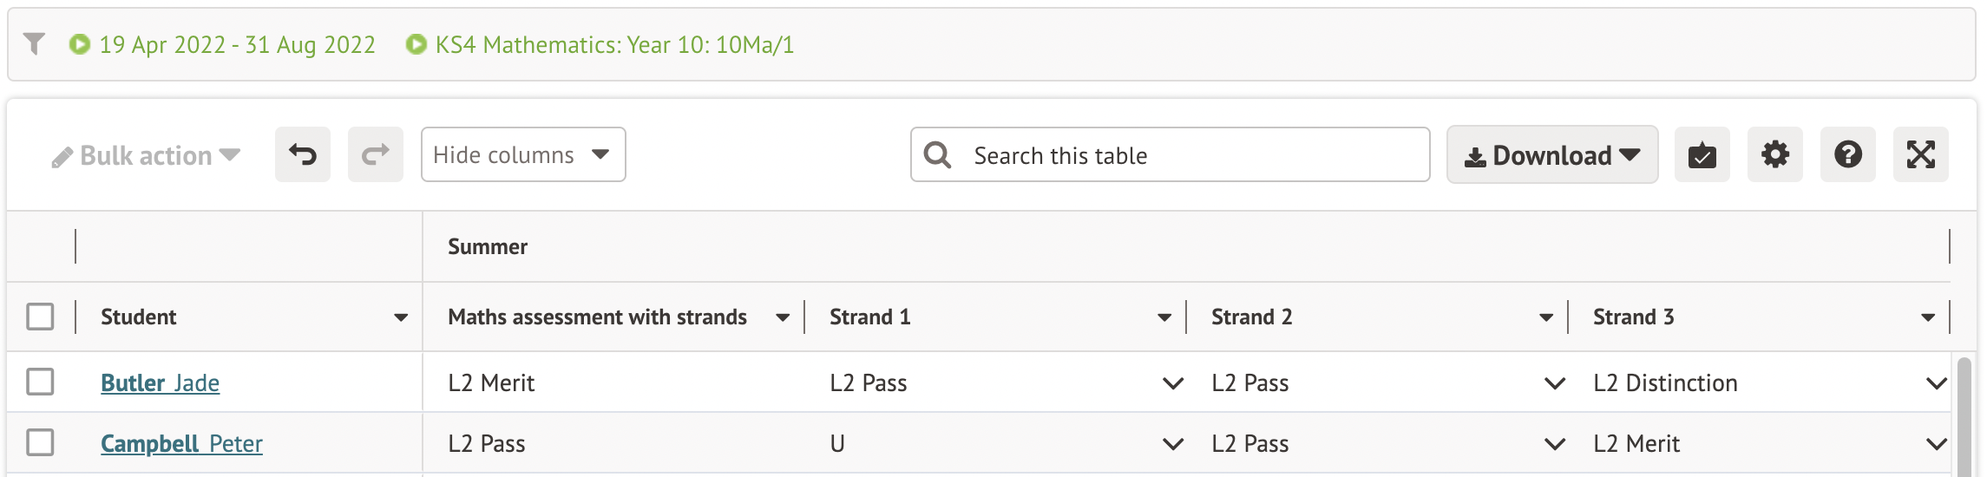Viewport: 1987px width, 477px height.
Task: Click the calendar check icon
Action: (1702, 155)
